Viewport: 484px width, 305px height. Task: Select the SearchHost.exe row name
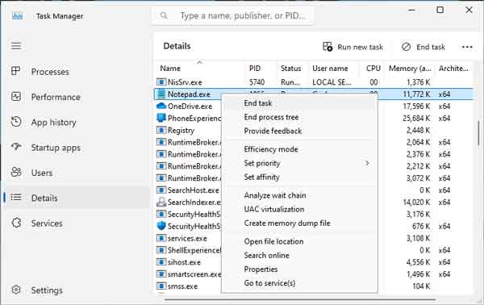pyautogui.click(x=193, y=190)
